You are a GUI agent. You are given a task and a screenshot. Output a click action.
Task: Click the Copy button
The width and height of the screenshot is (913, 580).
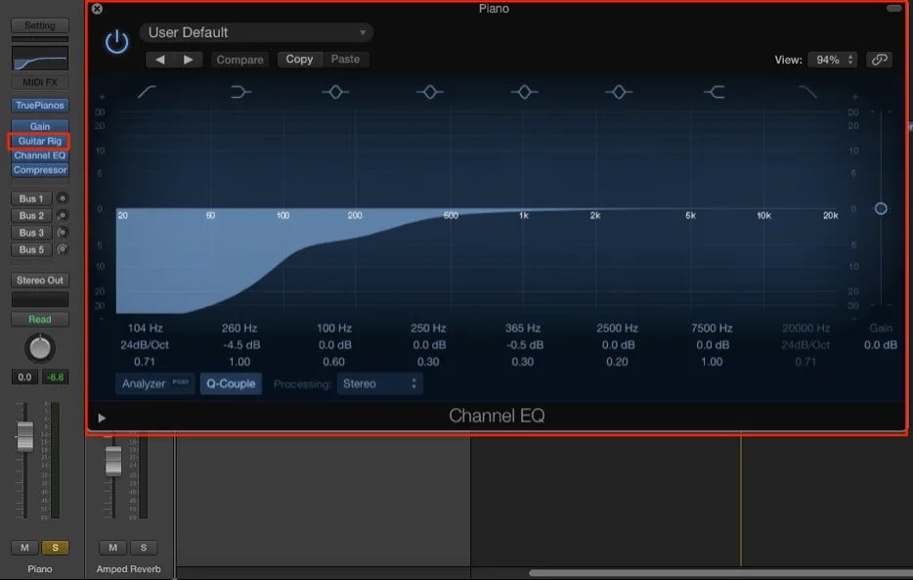tap(299, 59)
